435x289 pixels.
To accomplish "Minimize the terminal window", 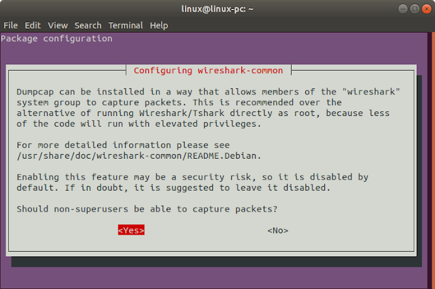I will click(x=403, y=9).
